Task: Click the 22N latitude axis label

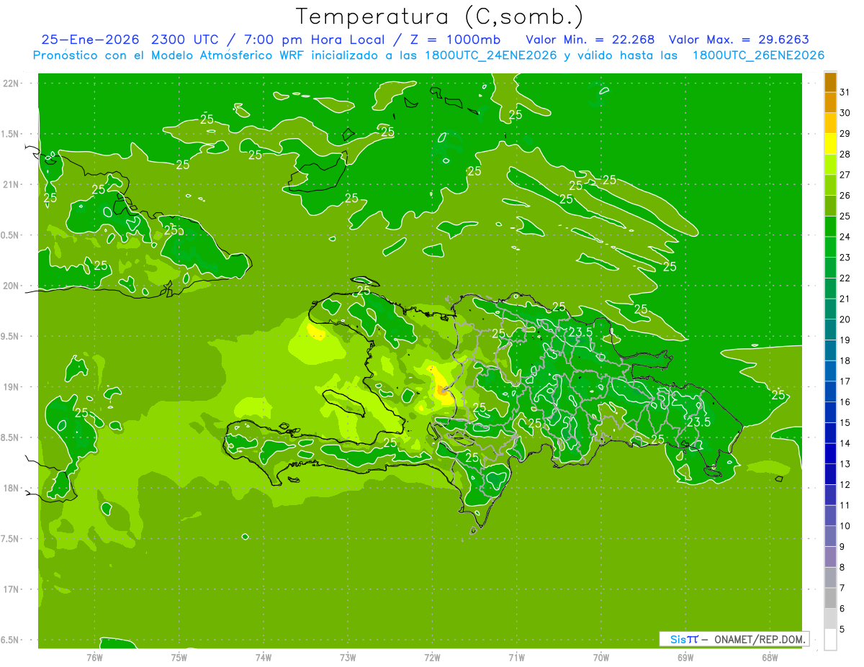Action: 10,83
